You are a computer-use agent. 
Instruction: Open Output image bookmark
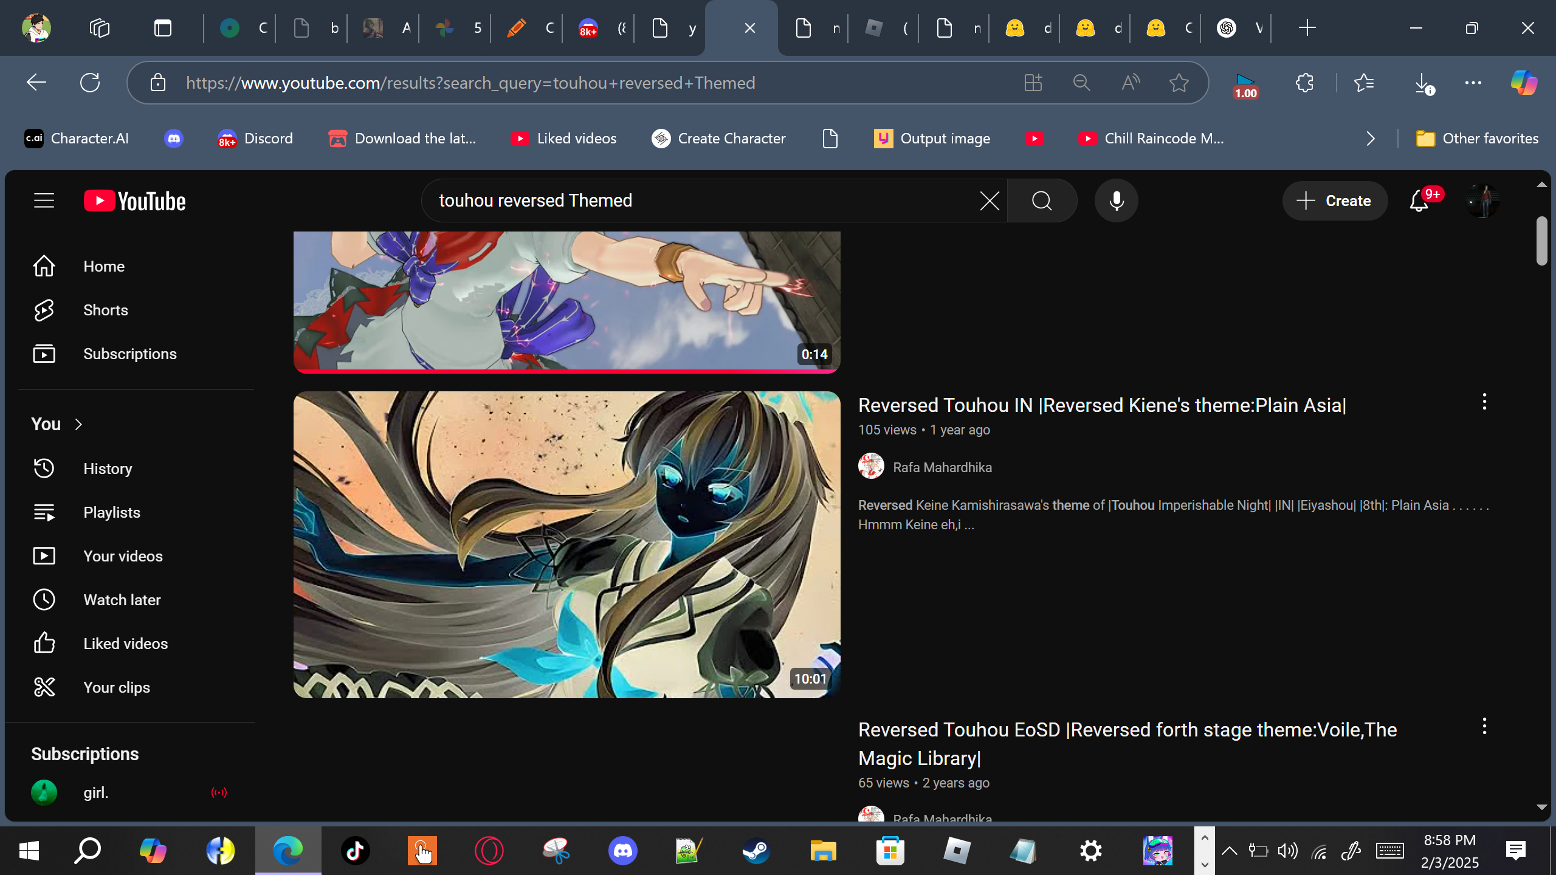(x=932, y=139)
